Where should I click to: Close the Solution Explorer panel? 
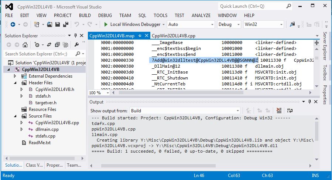tap(82, 35)
